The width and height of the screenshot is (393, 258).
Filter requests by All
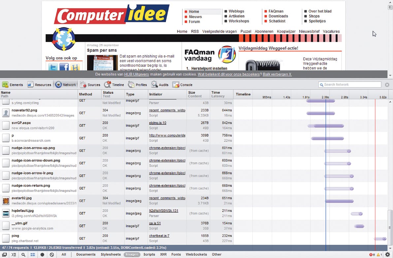point(64,254)
